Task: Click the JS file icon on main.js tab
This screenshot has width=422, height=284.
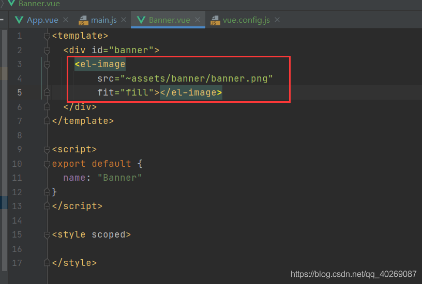Action: point(83,20)
